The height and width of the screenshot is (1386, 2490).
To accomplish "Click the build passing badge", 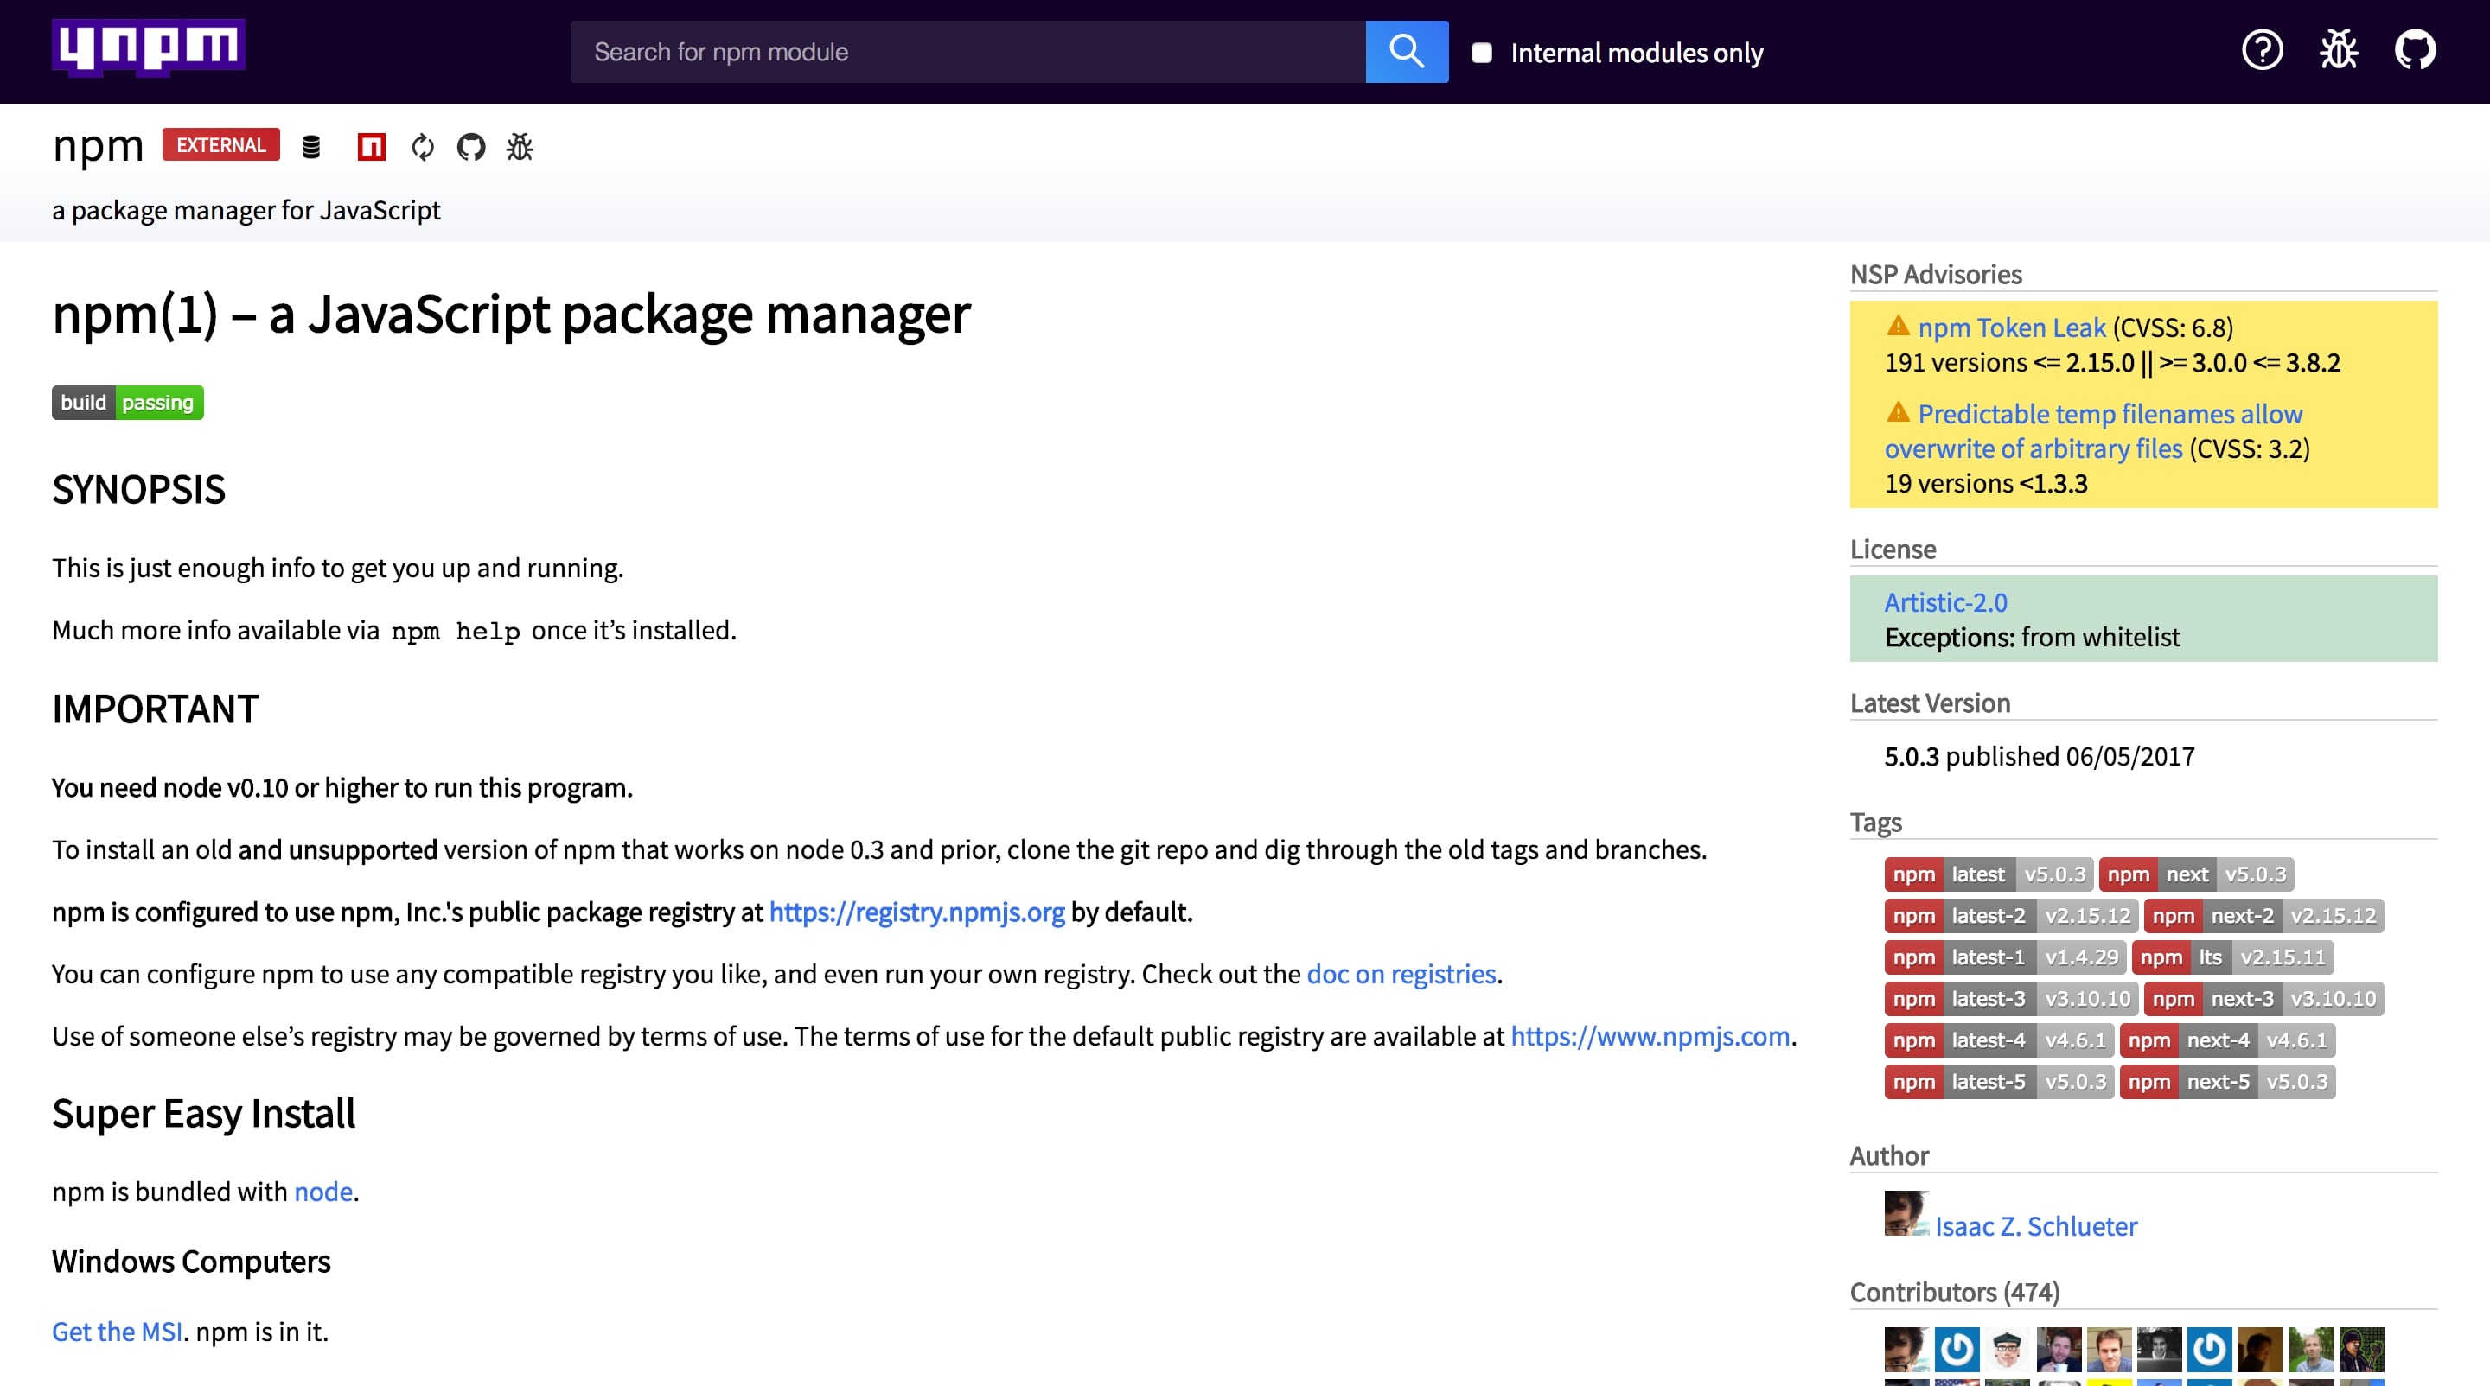I will (128, 403).
